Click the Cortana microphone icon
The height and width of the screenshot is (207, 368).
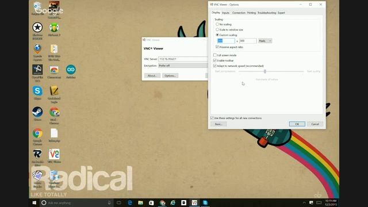tap(109, 203)
